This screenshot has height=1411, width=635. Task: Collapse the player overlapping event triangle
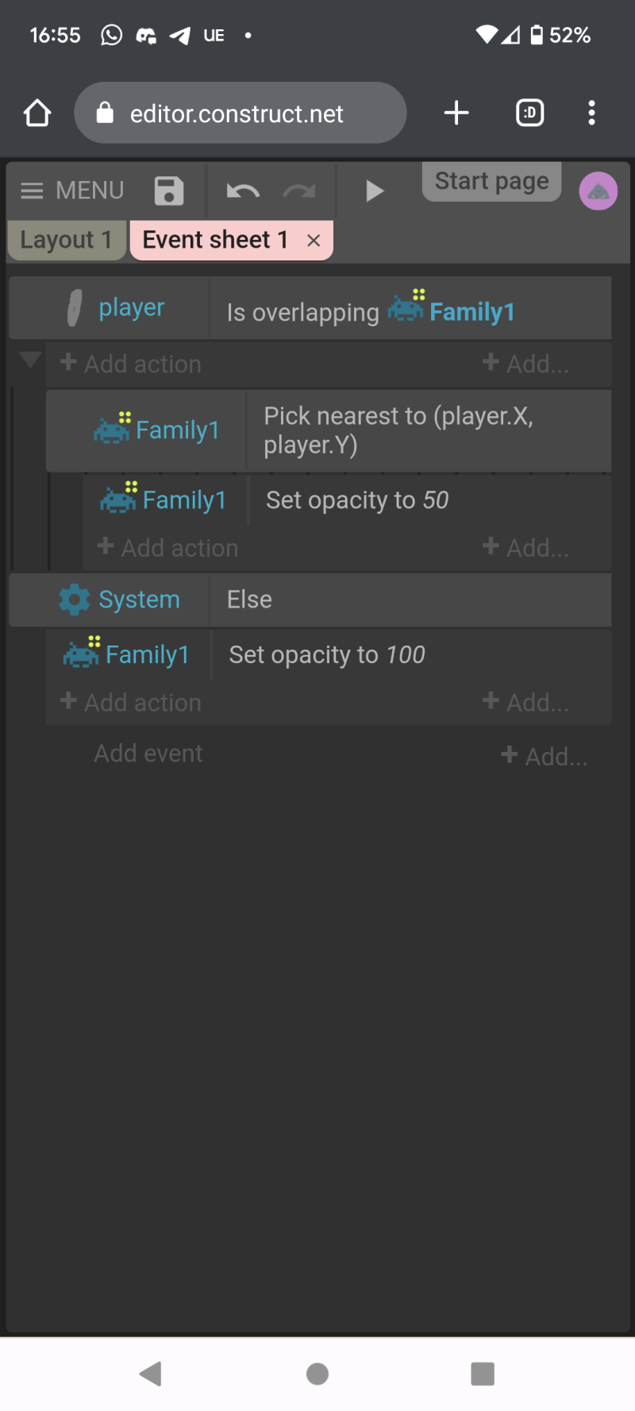30,360
